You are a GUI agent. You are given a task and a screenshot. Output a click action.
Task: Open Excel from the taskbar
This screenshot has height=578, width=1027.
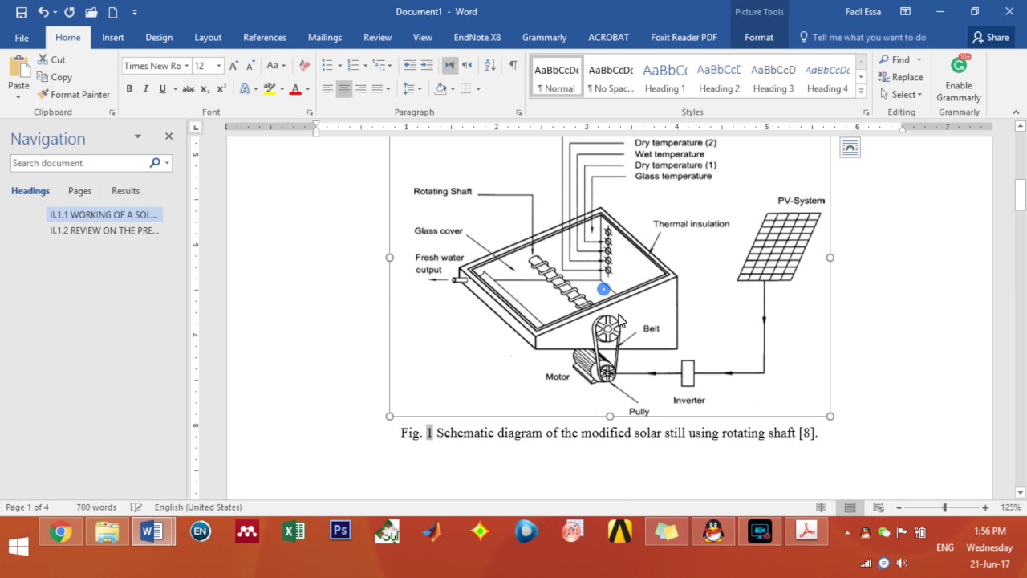pyautogui.click(x=294, y=531)
